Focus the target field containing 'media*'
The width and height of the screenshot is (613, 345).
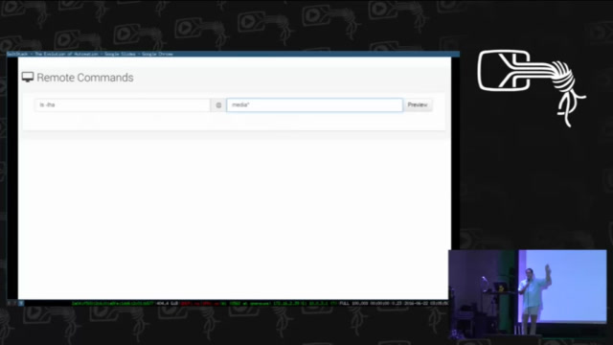(315, 104)
